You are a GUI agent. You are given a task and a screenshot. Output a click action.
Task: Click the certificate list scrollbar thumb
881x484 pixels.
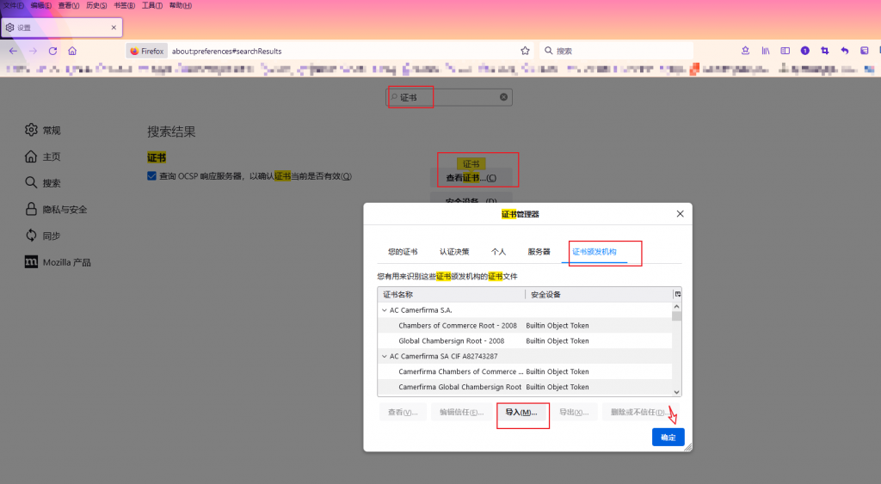676,316
